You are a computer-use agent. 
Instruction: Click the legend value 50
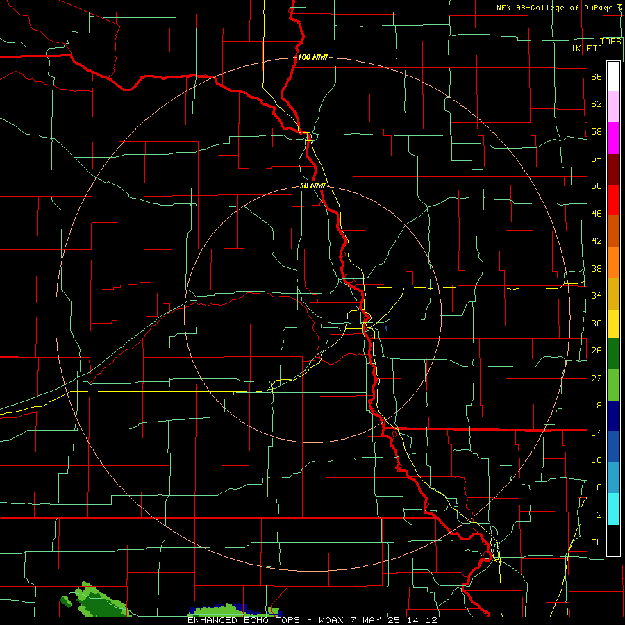(x=597, y=185)
